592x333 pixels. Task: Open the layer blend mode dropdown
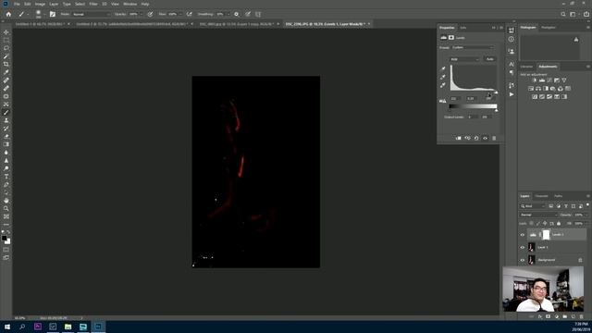tap(537, 215)
